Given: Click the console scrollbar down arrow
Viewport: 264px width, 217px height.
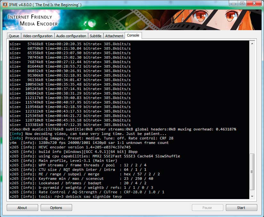Looking at the screenshot, I should [x=252, y=196].
